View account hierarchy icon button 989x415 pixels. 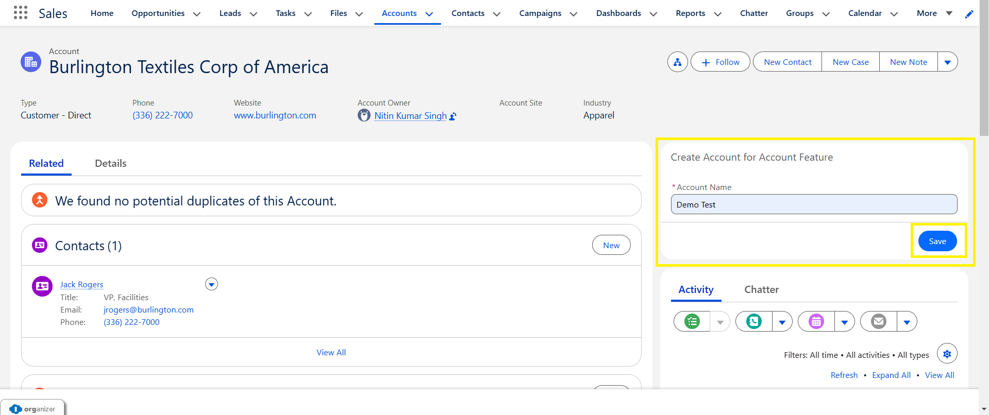[678, 62]
